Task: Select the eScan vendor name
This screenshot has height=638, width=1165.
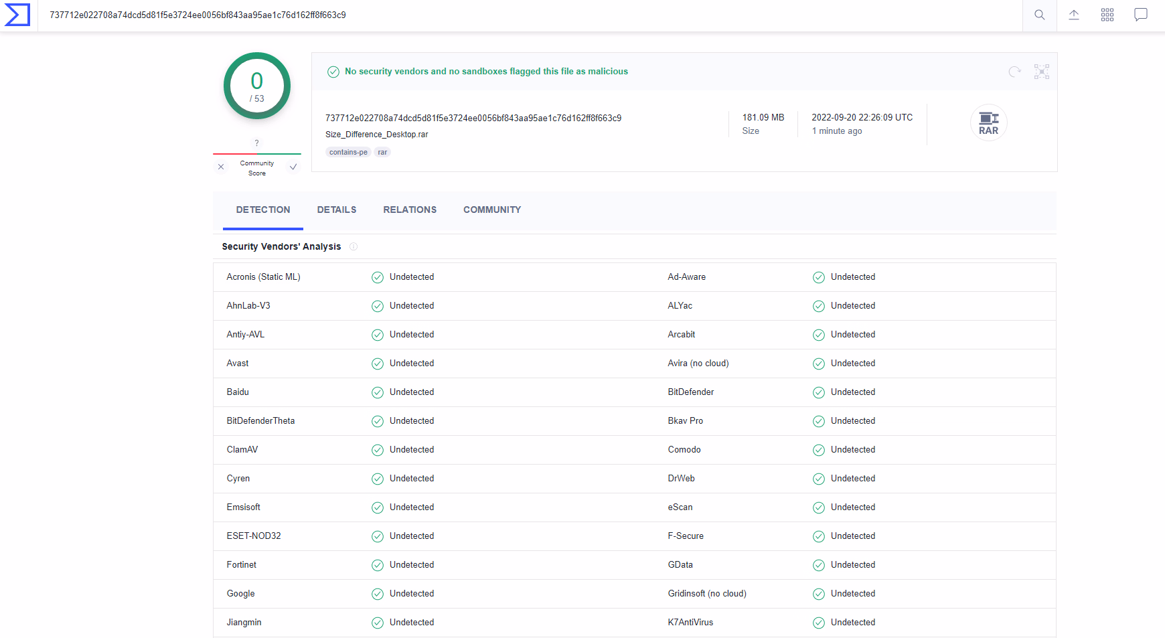Action: pos(680,507)
